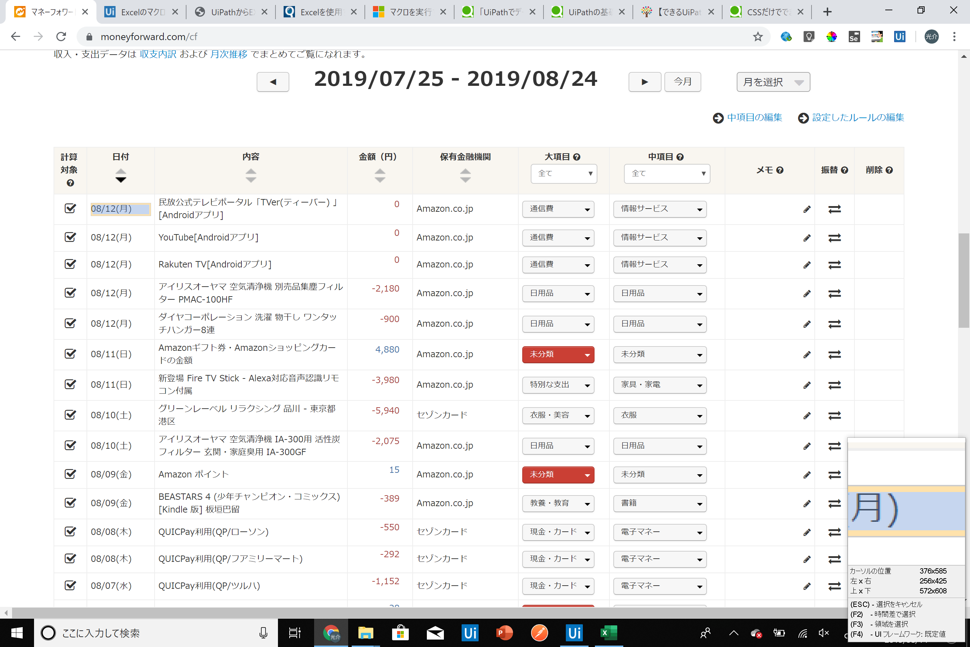Image resolution: width=970 pixels, height=647 pixels.
Task: Open the edit memo pencil for the TVer row
Action: pyautogui.click(x=807, y=209)
